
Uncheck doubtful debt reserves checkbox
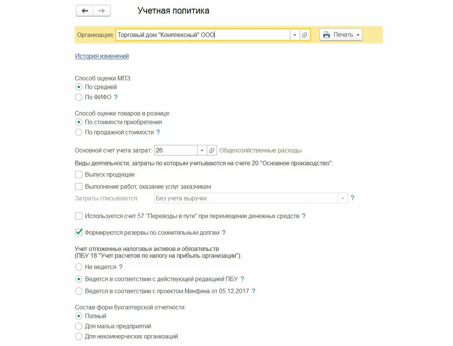[79, 233]
